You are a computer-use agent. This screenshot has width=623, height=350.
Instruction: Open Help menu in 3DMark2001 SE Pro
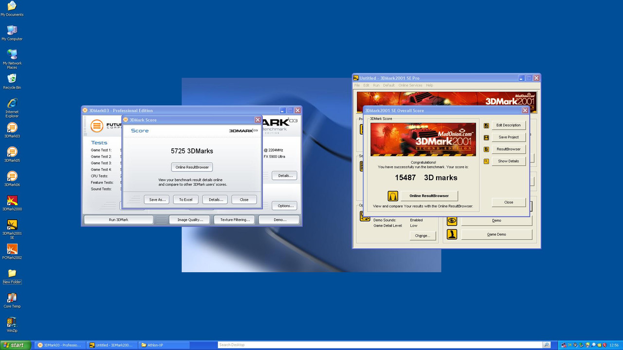(429, 85)
